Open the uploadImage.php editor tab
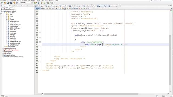Image resolution: width=173 pixels, height=97 pixels. [x=52, y=6]
